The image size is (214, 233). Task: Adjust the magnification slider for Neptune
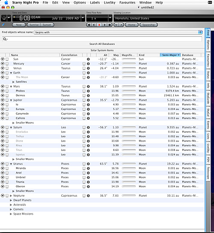click(x=129, y=195)
